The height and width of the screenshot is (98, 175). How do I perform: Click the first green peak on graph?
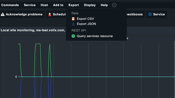tap(19, 44)
